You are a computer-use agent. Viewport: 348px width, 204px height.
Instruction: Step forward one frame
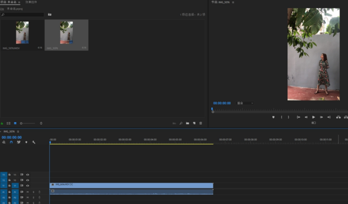click(x=321, y=117)
